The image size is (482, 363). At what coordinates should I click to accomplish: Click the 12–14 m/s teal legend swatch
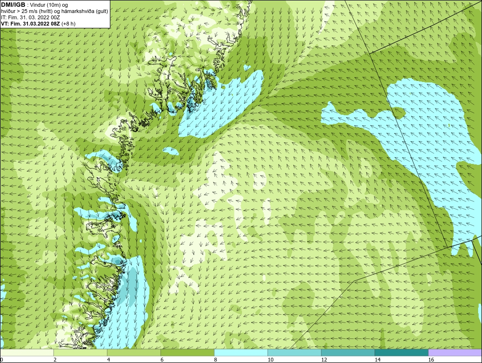348,352
